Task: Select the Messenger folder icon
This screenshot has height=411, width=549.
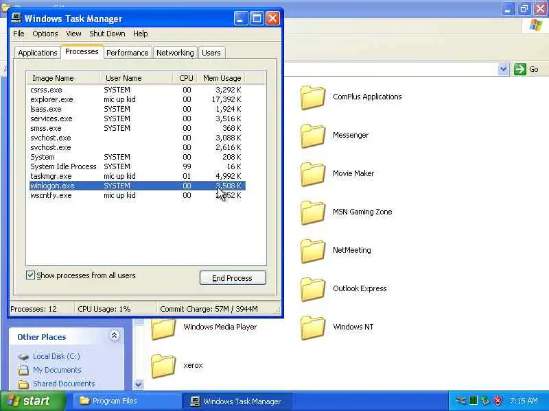Action: point(313,136)
